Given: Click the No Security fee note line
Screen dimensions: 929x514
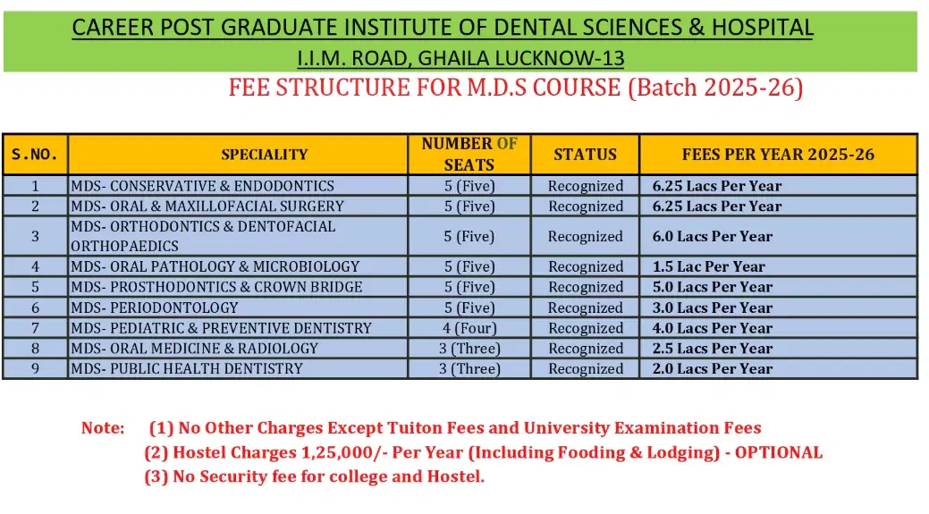Looking at the screenshot, I should tap(315, 476).
